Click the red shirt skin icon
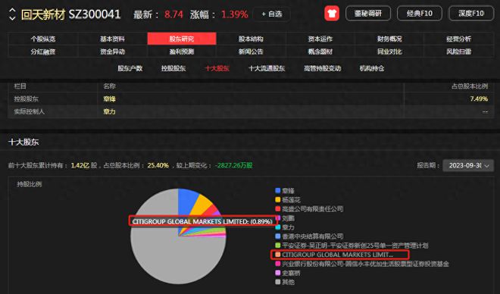 (332, 14)
